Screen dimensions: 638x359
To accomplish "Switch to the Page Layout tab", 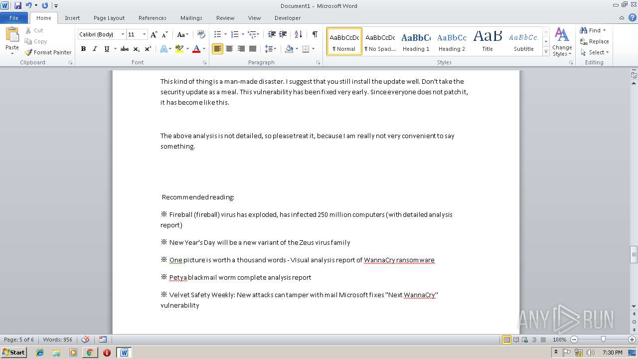I will click(109, 18).
